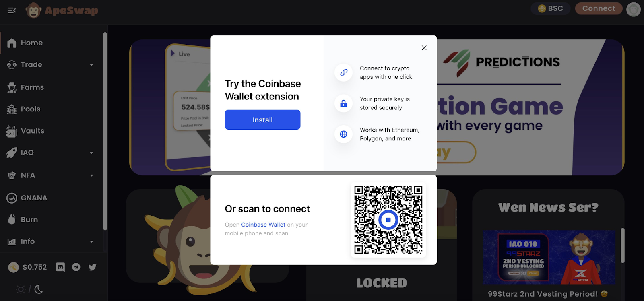Expand the Trade submenu arrow

coord(91,65)
